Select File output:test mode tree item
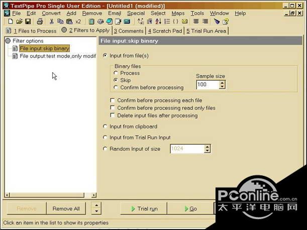Image resolution: width=307 pixels, height=230 pixels. pos(58,56)
